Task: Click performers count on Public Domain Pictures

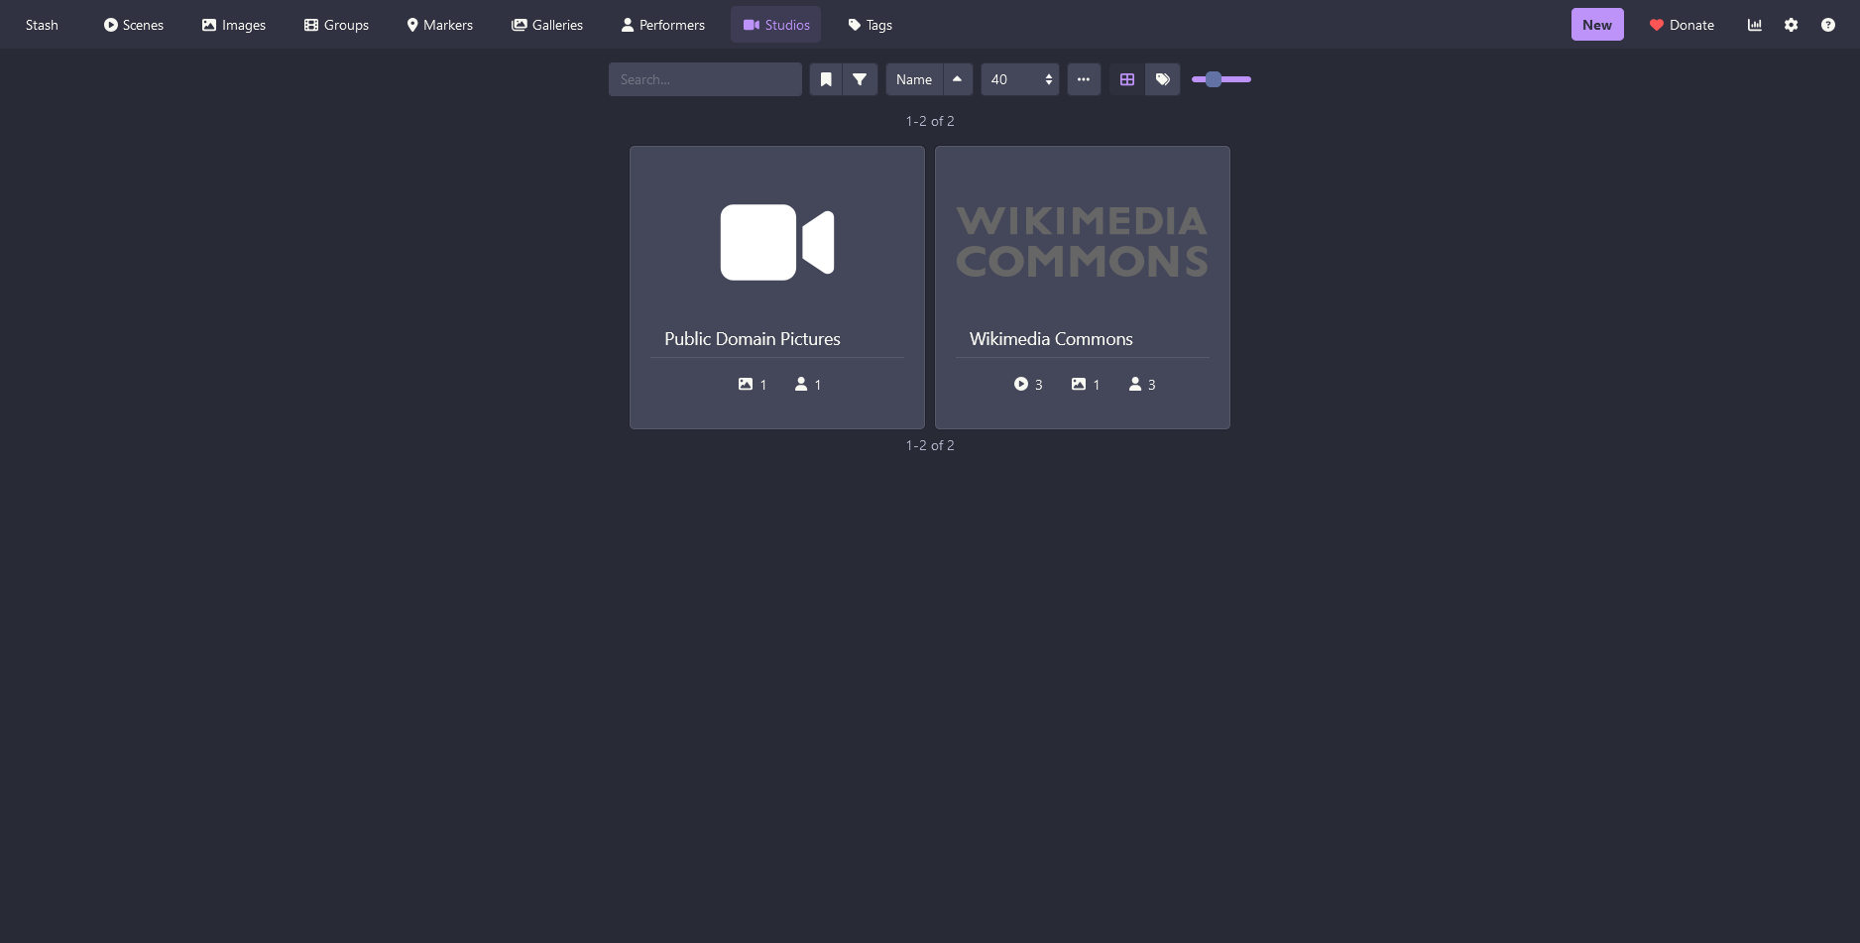Action: pyautogui.click(x=808, y=385)
